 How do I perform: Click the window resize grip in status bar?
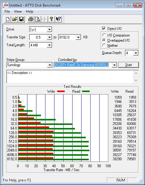point(140,180)
